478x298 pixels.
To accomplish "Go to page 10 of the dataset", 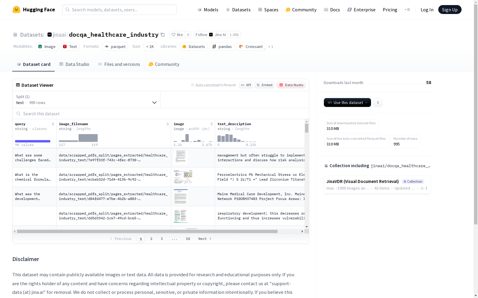I will click(x=188, y=239).
